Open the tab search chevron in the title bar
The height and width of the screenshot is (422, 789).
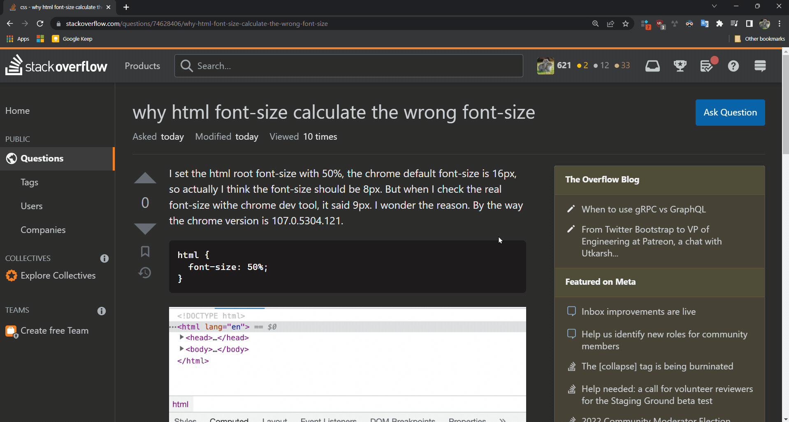point(715,6)
